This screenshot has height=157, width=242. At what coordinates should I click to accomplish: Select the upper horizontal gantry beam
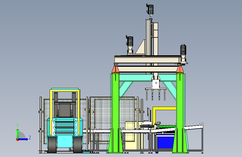148,60
